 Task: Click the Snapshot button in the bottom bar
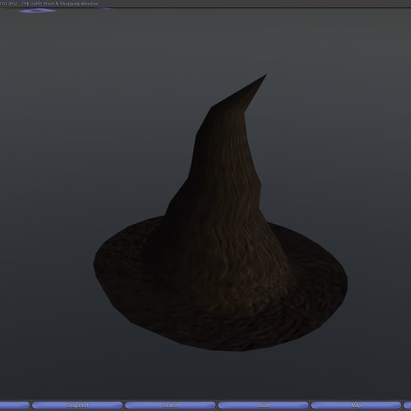point(78,406)
